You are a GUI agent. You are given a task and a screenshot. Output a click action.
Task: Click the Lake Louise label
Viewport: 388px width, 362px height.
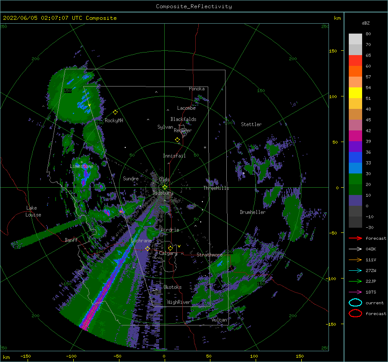coord(33,211)
